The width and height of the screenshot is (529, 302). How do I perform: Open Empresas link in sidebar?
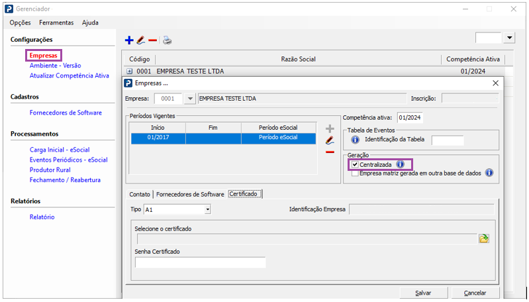click(x=44, y=56)
